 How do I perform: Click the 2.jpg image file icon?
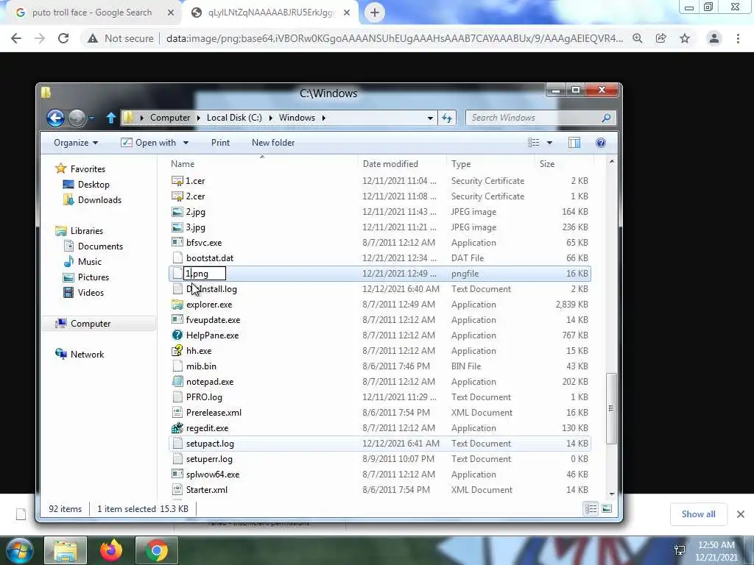point(177,212)
